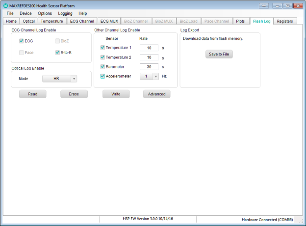Click the Write button
This screenshot has height=226, width=306.
[116, 94]
